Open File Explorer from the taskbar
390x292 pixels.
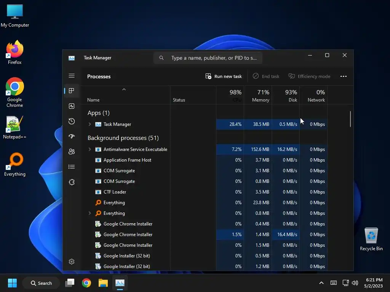point(103,283)
